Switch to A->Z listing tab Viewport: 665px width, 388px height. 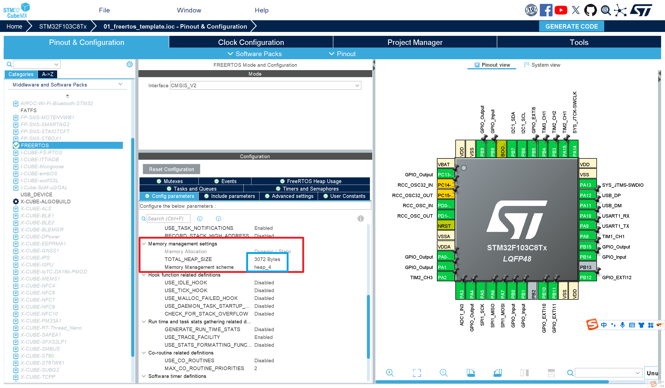48,74
